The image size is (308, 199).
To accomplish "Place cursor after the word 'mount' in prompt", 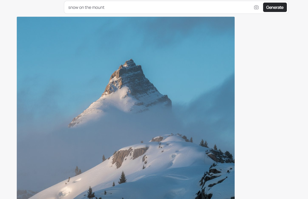I will click(105, 8).
